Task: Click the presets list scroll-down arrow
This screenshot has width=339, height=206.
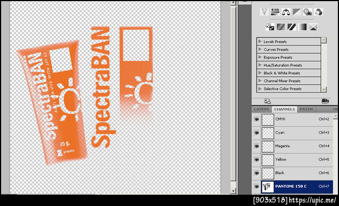Action: (x=324, y=89)
